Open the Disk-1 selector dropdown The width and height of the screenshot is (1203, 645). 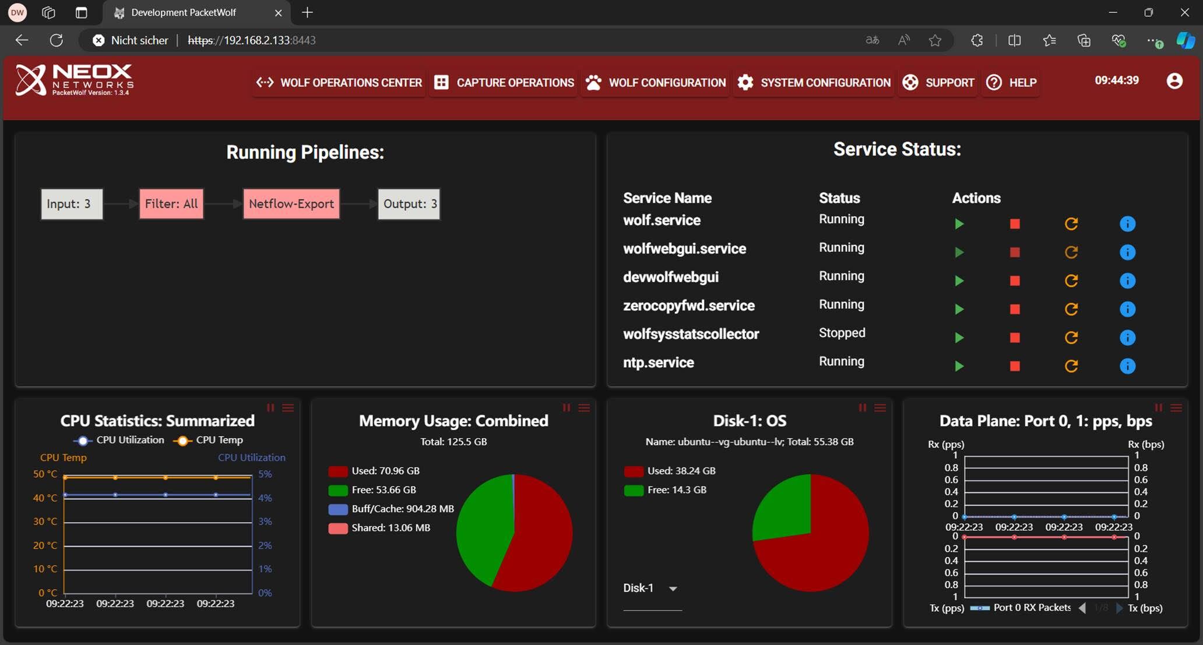pyautogui.click(x=652, y=588)
